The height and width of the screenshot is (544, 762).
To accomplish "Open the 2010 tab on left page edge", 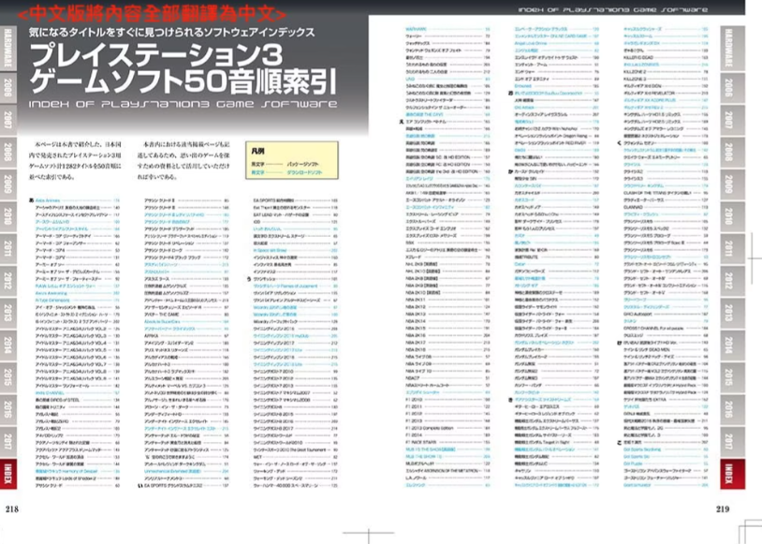I will tap(8, 216).
